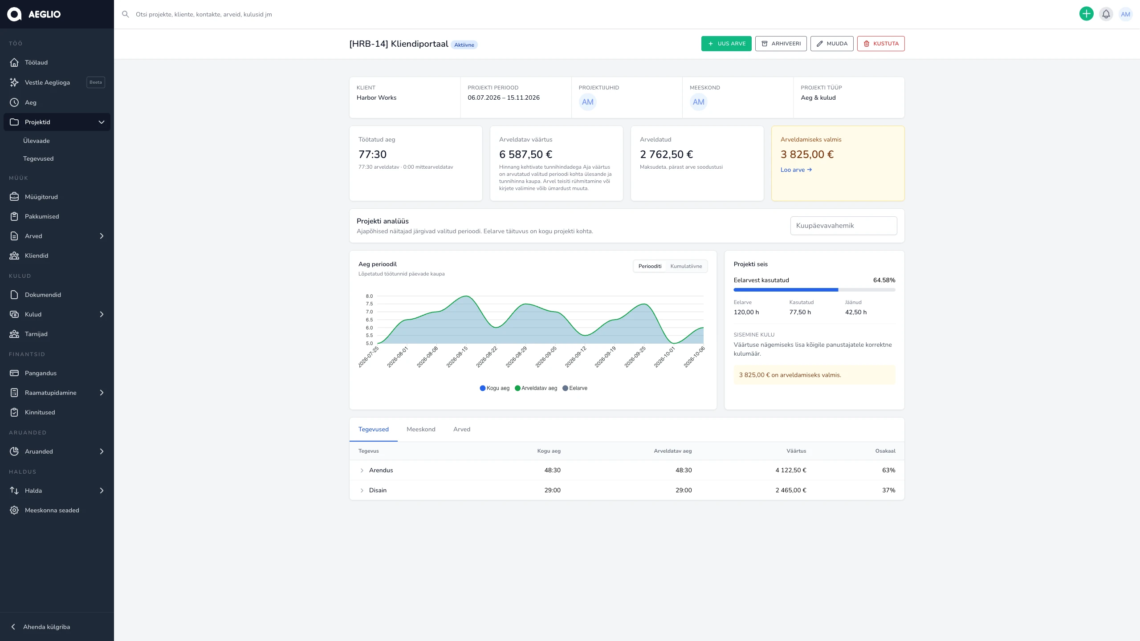Click the Kinnitused clipboard-check icon

[14, 412]
